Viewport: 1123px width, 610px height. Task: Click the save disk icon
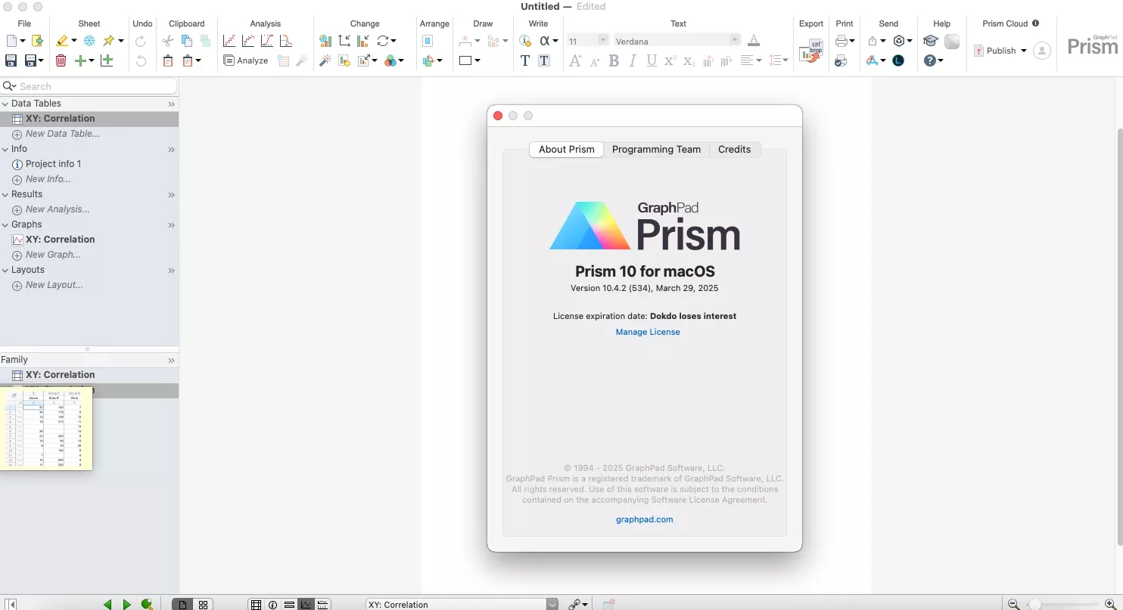pyautogui.click(x=11, y=60)
